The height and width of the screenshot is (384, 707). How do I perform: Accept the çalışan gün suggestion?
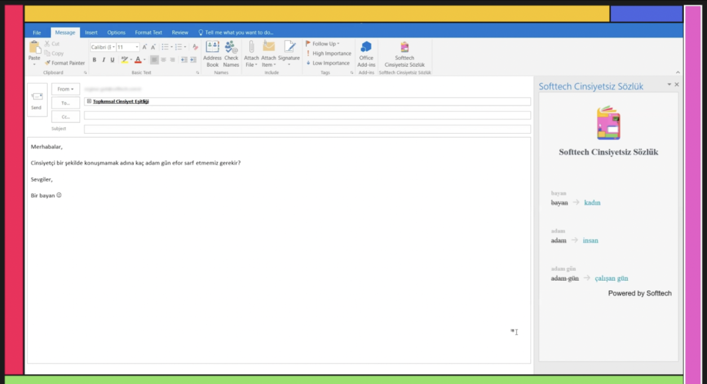tap(612, 279)
